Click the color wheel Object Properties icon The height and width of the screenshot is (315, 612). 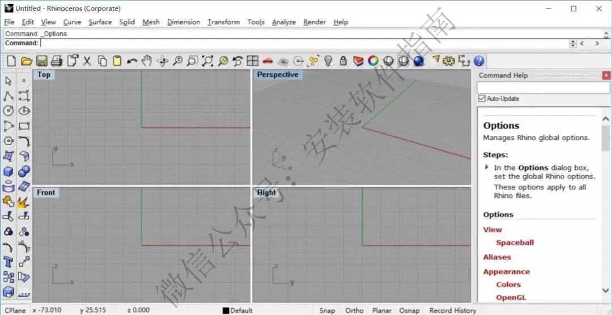(373, 61)
